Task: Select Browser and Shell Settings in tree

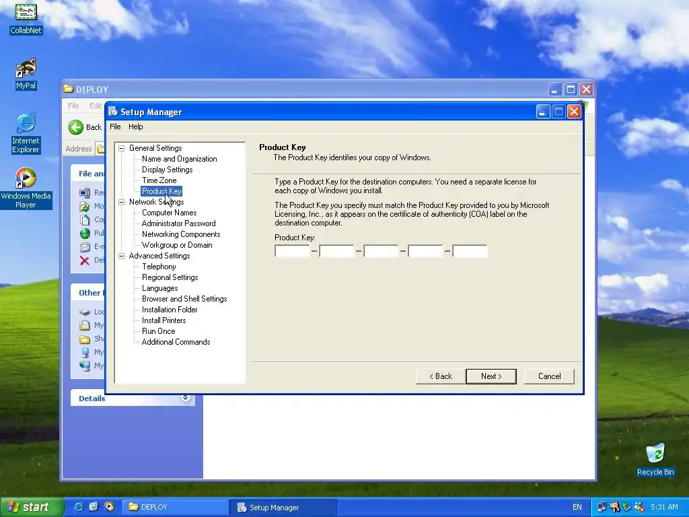Action: coord(184,299)
